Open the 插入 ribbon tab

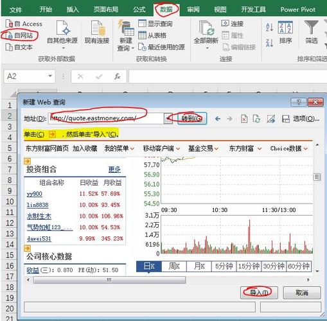(x=73, y=10)
